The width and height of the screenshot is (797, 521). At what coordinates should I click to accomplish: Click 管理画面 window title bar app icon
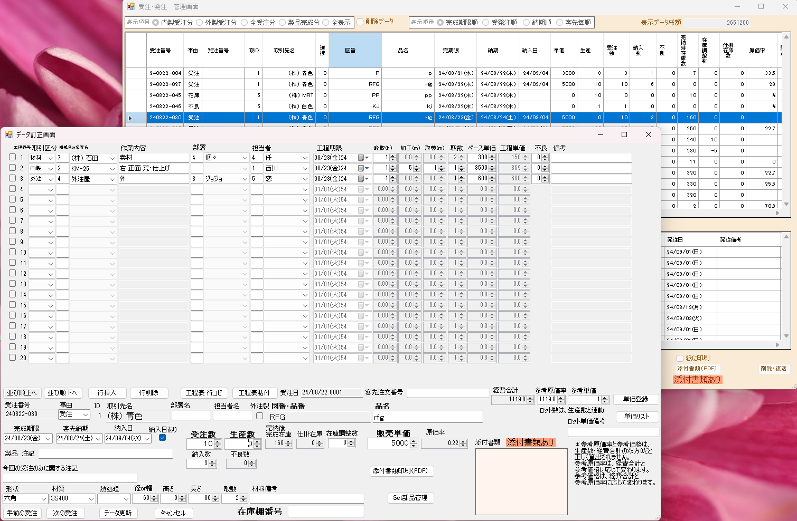131,6
